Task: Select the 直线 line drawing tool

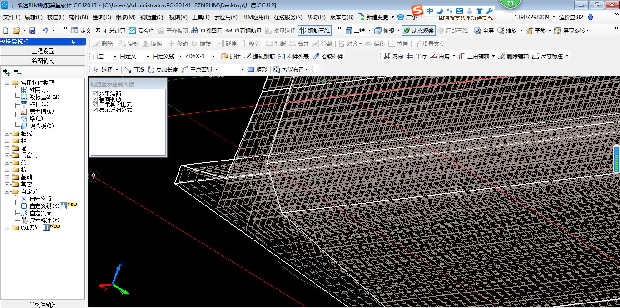Action: (134, 69)
